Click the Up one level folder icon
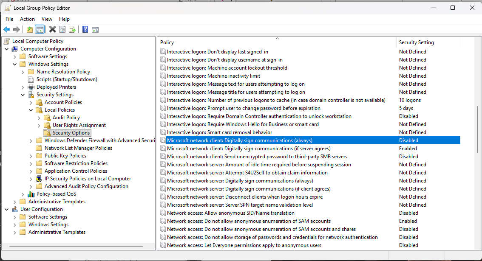The image size is (482, 261). [x=29, y=29]
